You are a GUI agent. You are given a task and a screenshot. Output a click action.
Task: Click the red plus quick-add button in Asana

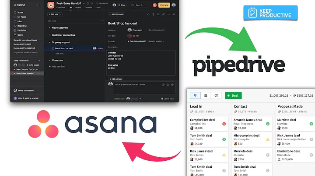pos(154,5)
